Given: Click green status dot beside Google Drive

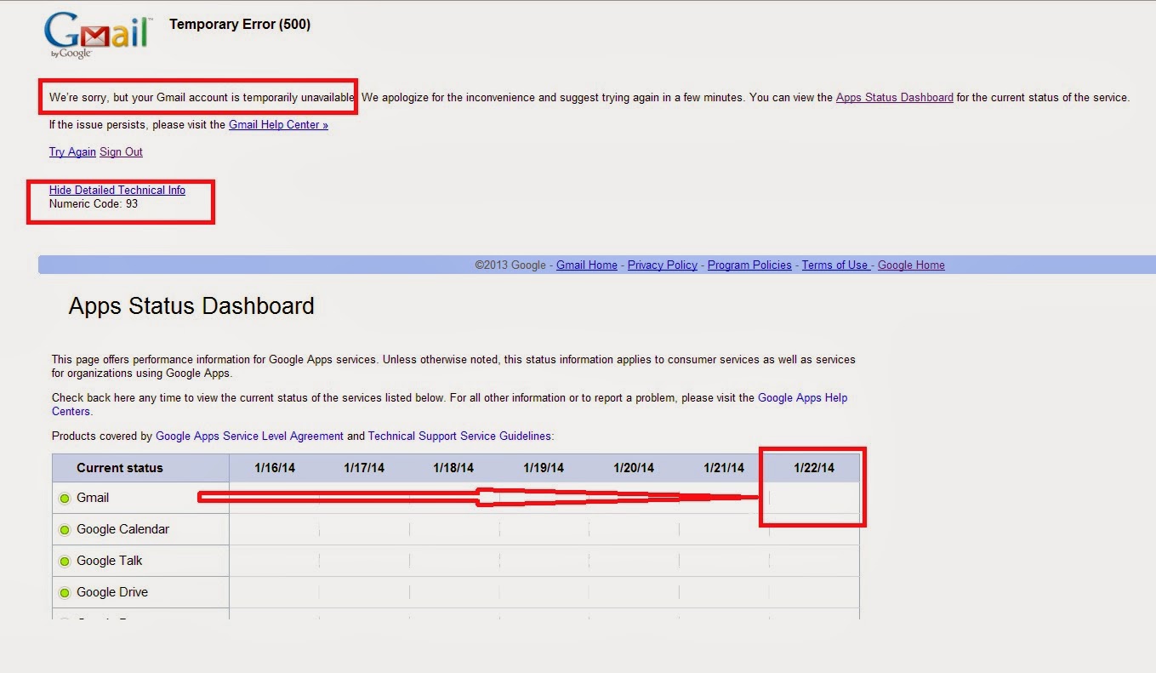Looking at the screenshot, I should tap(65, 593).
